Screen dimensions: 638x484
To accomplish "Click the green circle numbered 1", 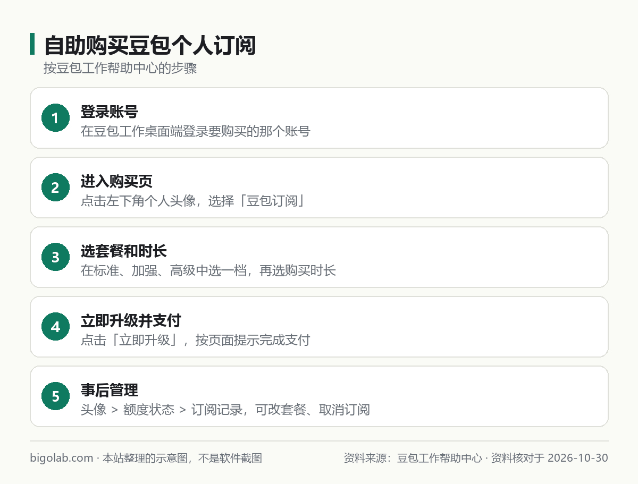I will [x=55, y=118].
